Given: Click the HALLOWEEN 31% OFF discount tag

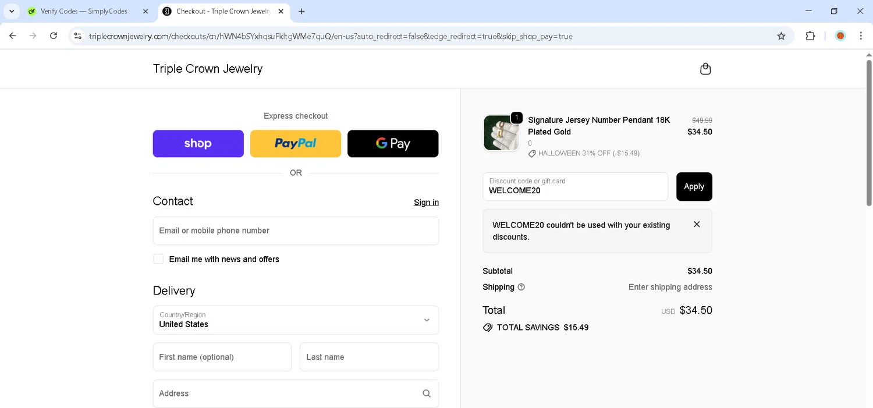Looking at the screenshot, I should coord(584,154).
